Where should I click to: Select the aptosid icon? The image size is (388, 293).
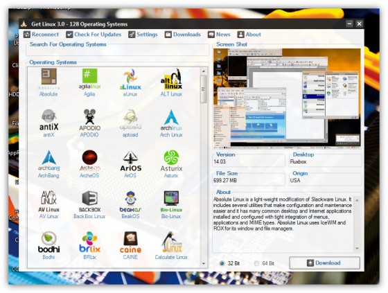click(130, 121)
